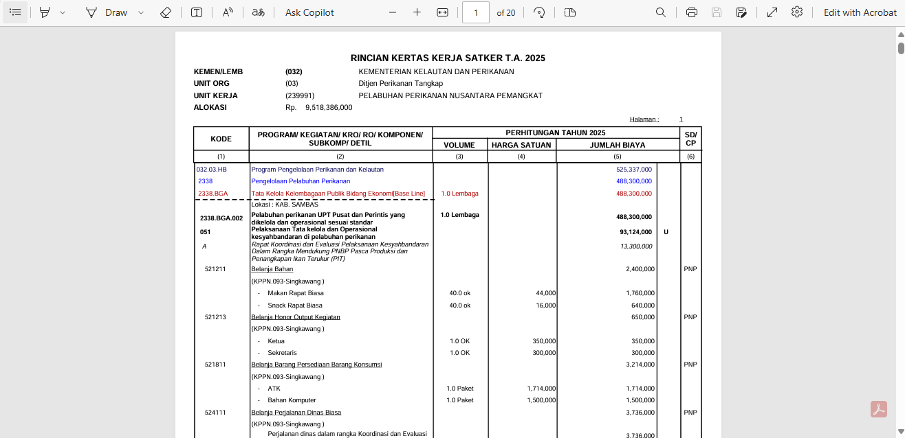905x438 pixels.
Task: Expand the highlight color dropdown arrow
Action: [63, 12]
